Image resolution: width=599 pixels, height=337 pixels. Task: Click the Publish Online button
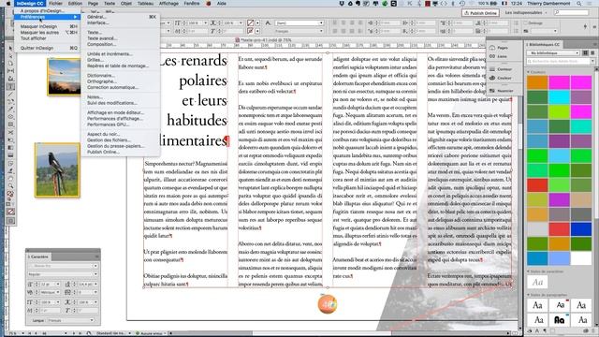click(480, 12)
